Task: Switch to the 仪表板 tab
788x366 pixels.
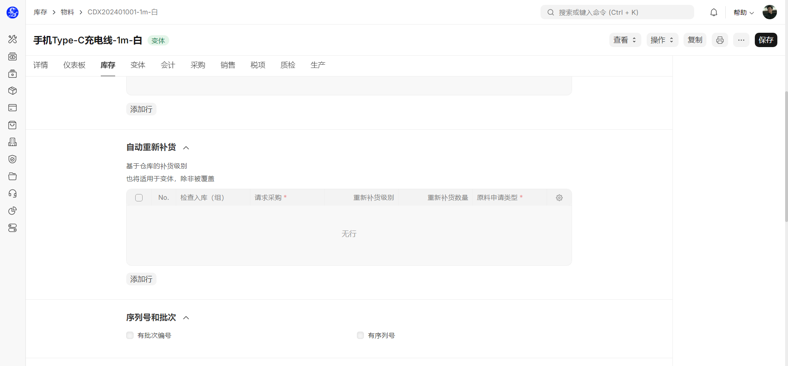Action: point(74,65)
